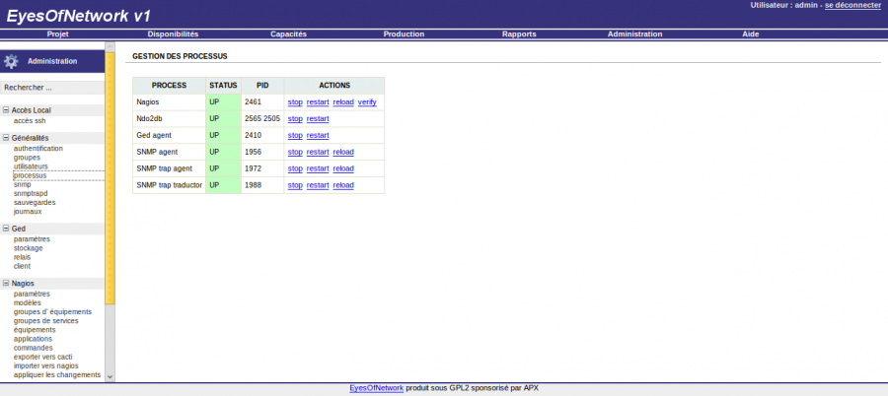Restart the Ndo2db process
Screen dimensions: 888x396
pos(318,119)
